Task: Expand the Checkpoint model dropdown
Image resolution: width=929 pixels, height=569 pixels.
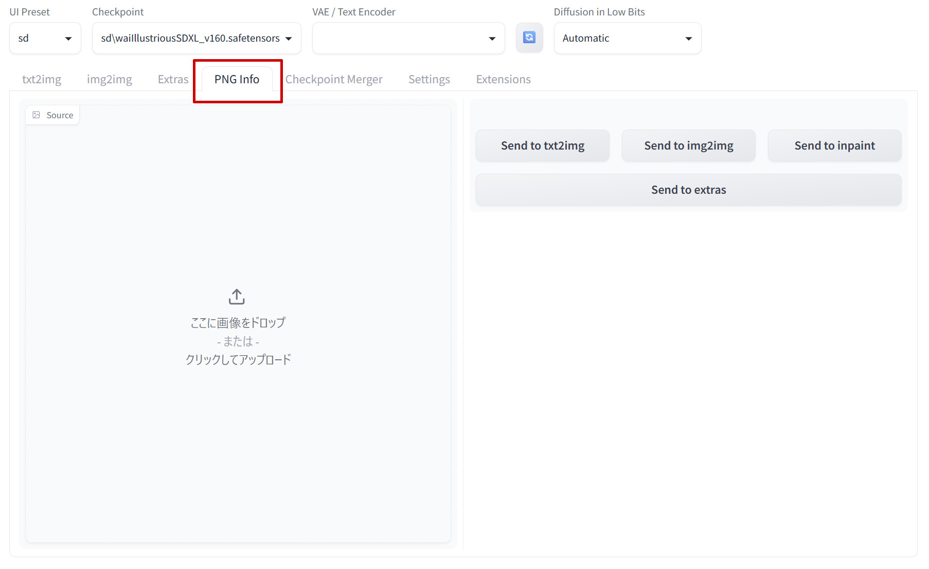Action: pos(196,38)
